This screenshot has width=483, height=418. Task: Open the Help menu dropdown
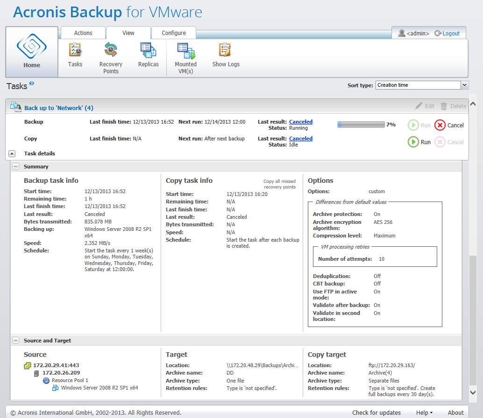[x=424, y=413]
